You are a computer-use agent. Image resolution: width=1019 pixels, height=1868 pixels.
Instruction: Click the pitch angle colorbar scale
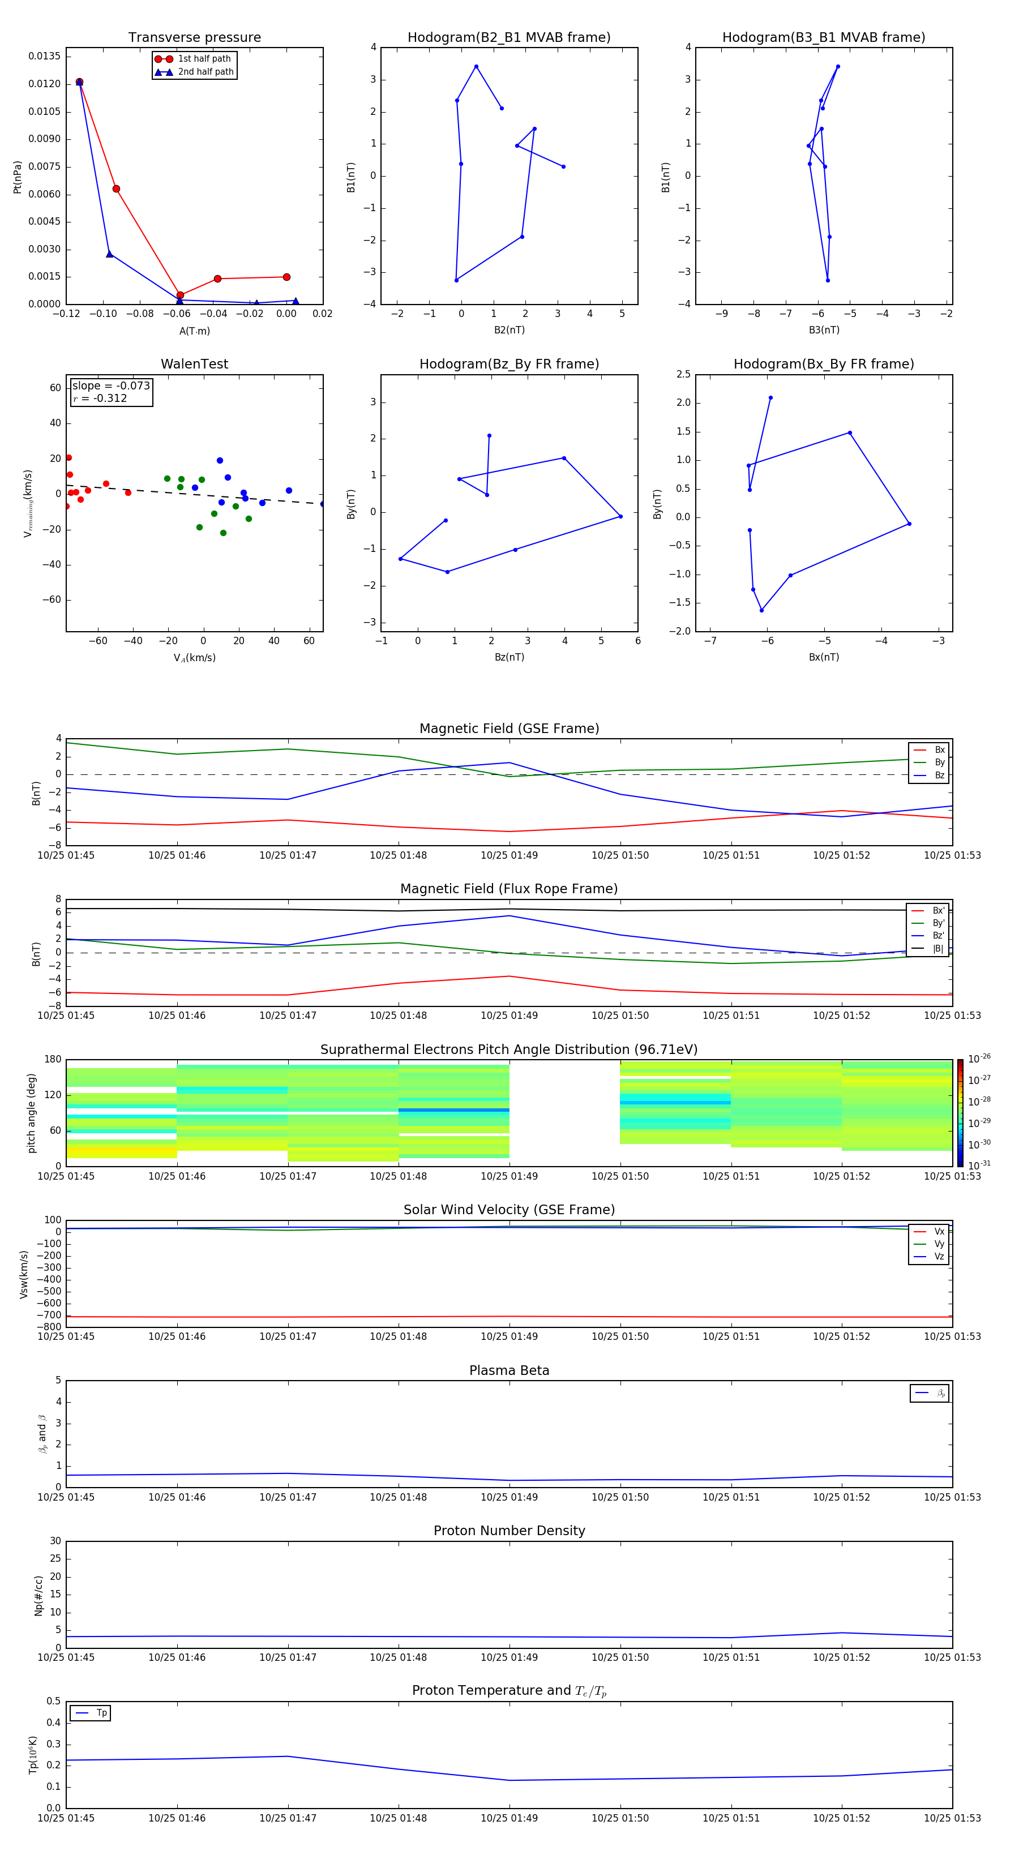coord(960,1113)
